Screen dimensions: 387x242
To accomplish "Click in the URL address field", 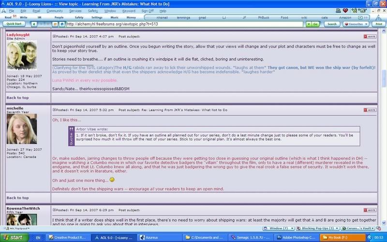I will coord(179,24).
